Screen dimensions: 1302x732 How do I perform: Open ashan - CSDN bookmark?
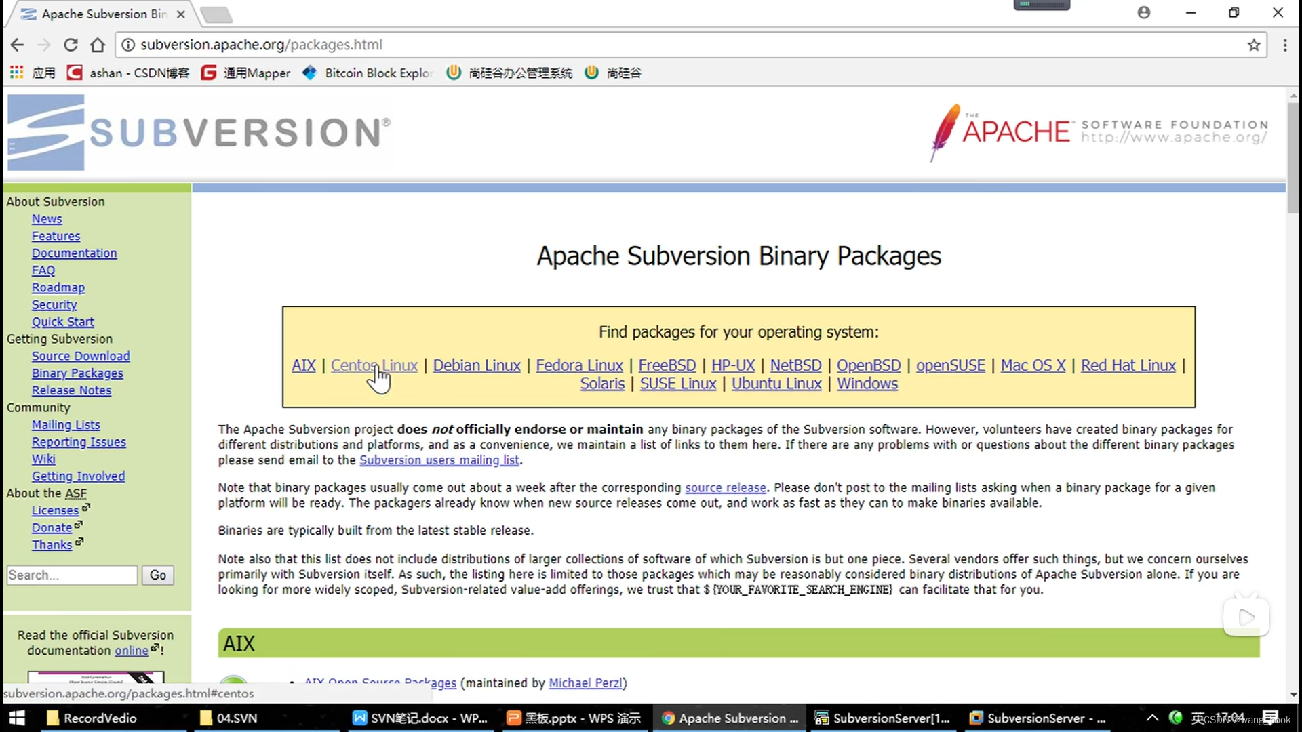(x=128, y=73)
